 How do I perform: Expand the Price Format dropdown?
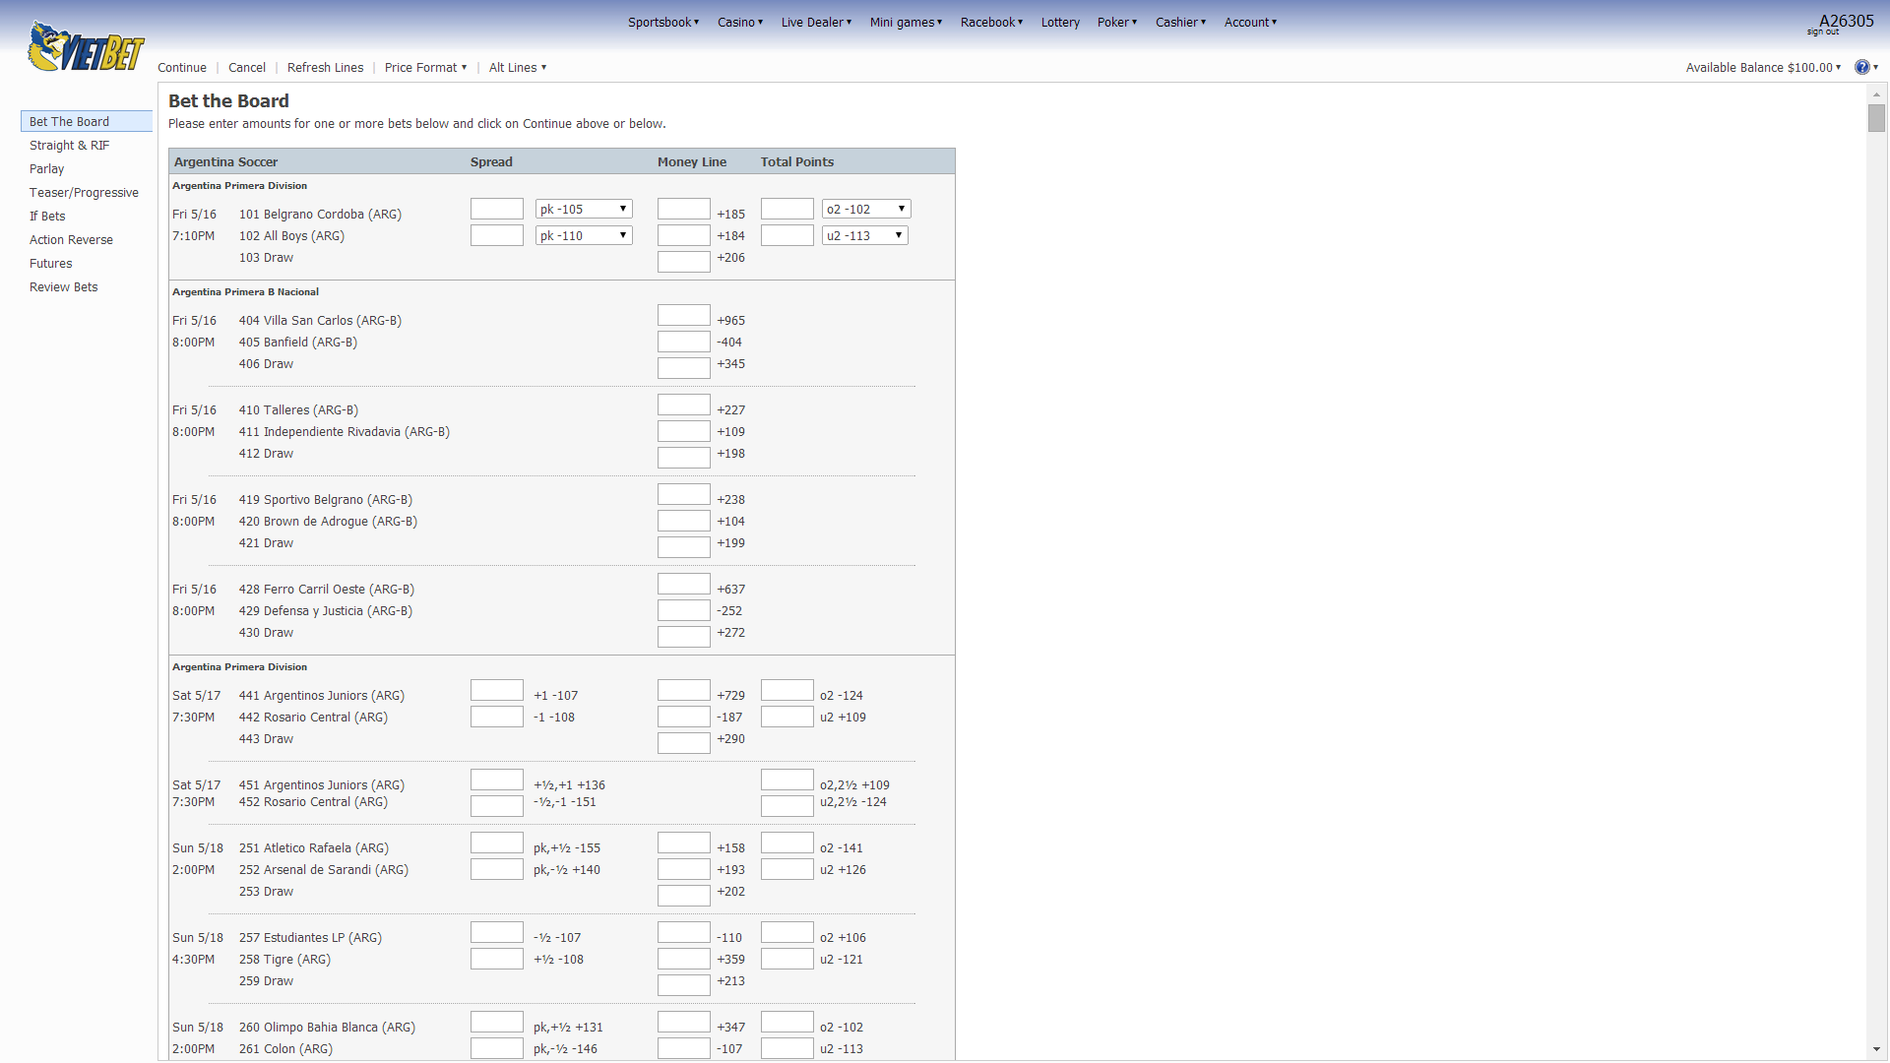tap(425, 67)
